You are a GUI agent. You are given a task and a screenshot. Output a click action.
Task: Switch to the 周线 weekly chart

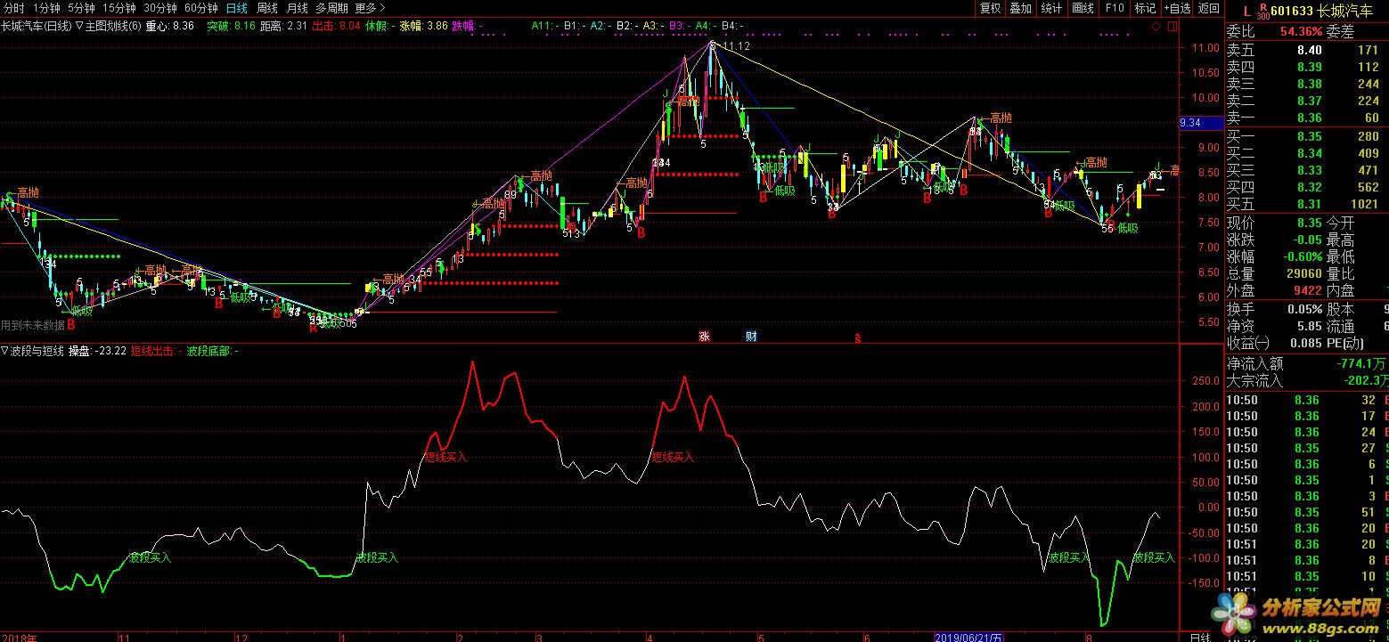267,8
